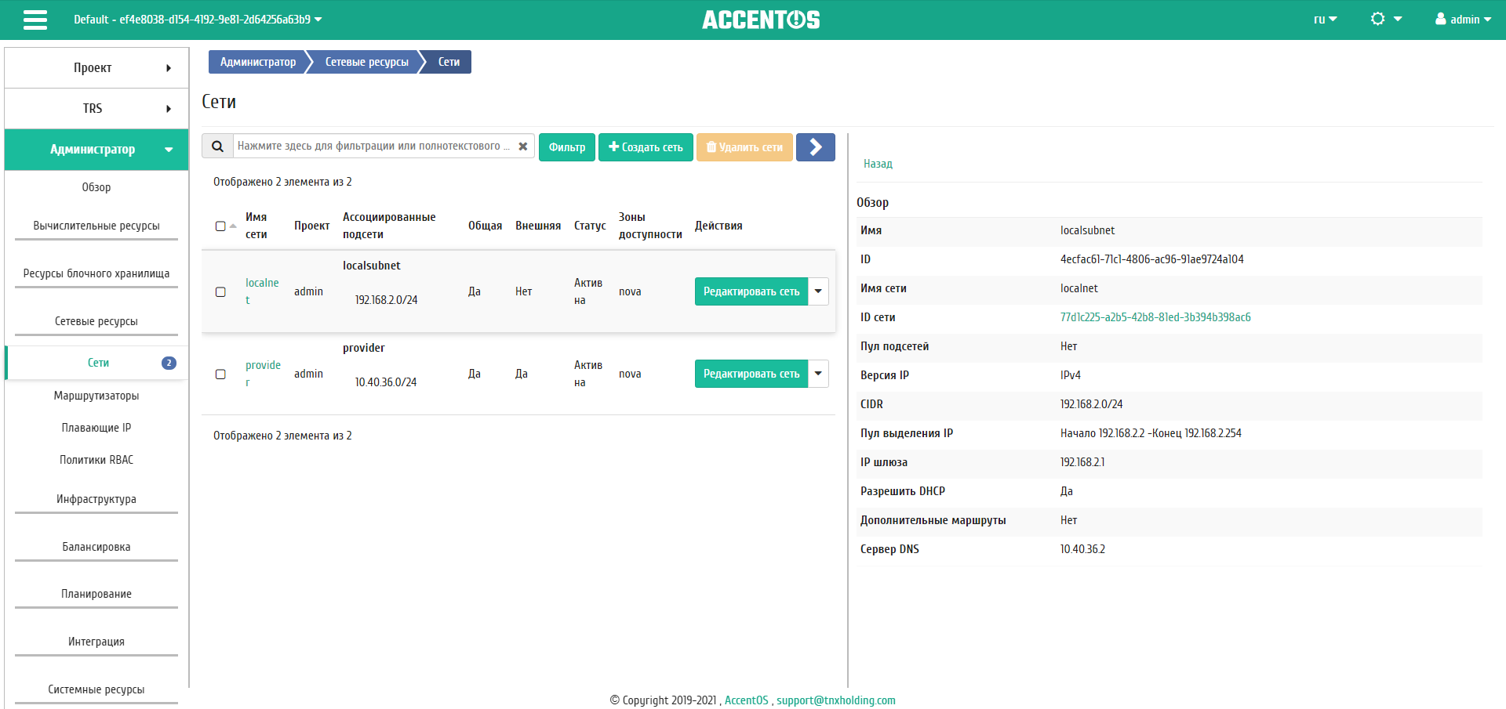Screen dimensions: 1506x709
Task: Check the localnet row checkbox
Action: [x=220, y=292]
